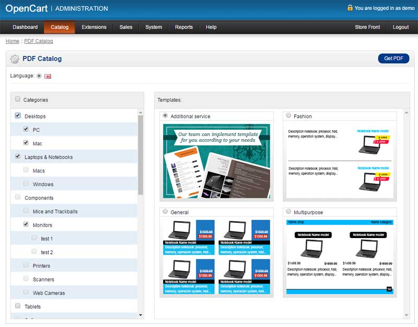This screenshot has width=418, height=327.
Task: Open the Sales menu
Action: point(126,27)
